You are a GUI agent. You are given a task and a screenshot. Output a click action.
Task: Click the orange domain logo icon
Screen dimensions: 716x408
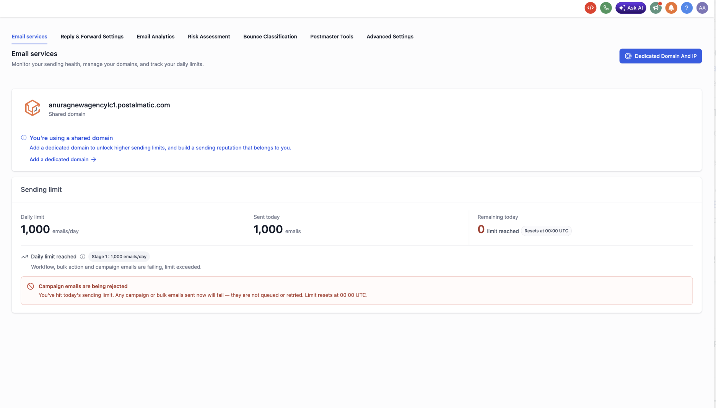click(x=33, y=108)
